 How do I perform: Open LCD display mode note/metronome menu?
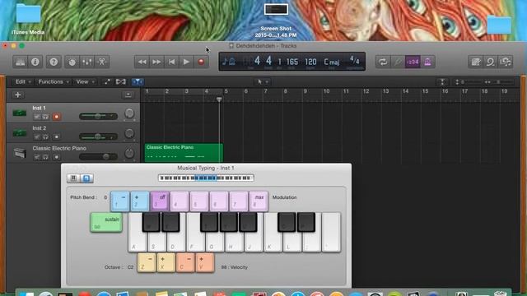(x=229, y=62)
